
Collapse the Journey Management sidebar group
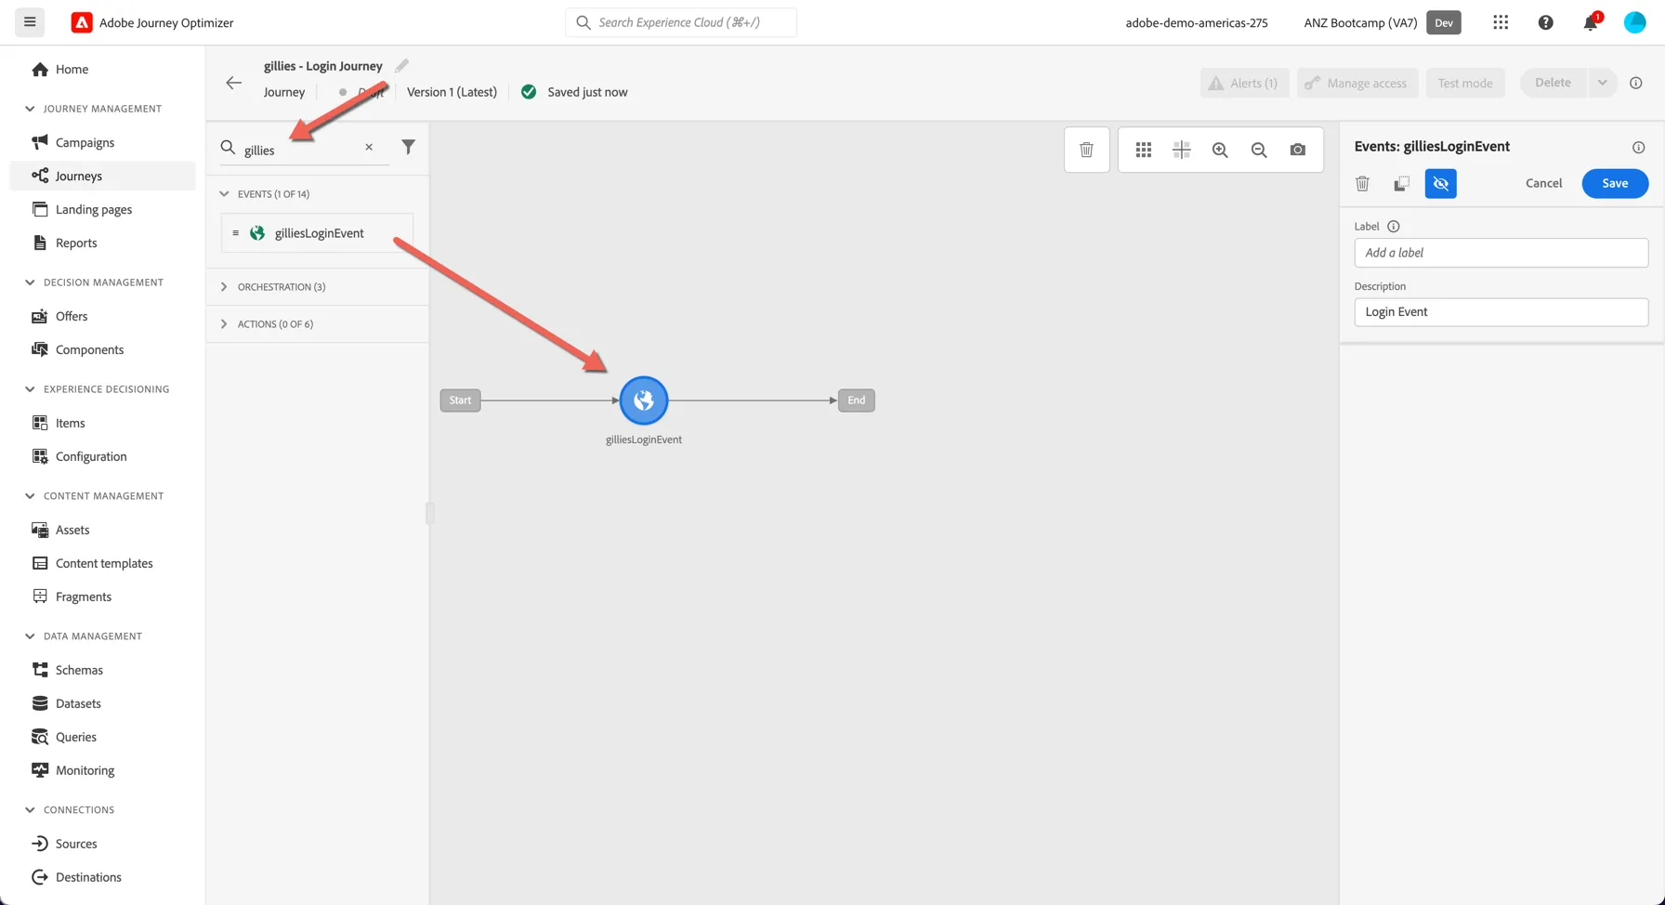tap(30, 109)
